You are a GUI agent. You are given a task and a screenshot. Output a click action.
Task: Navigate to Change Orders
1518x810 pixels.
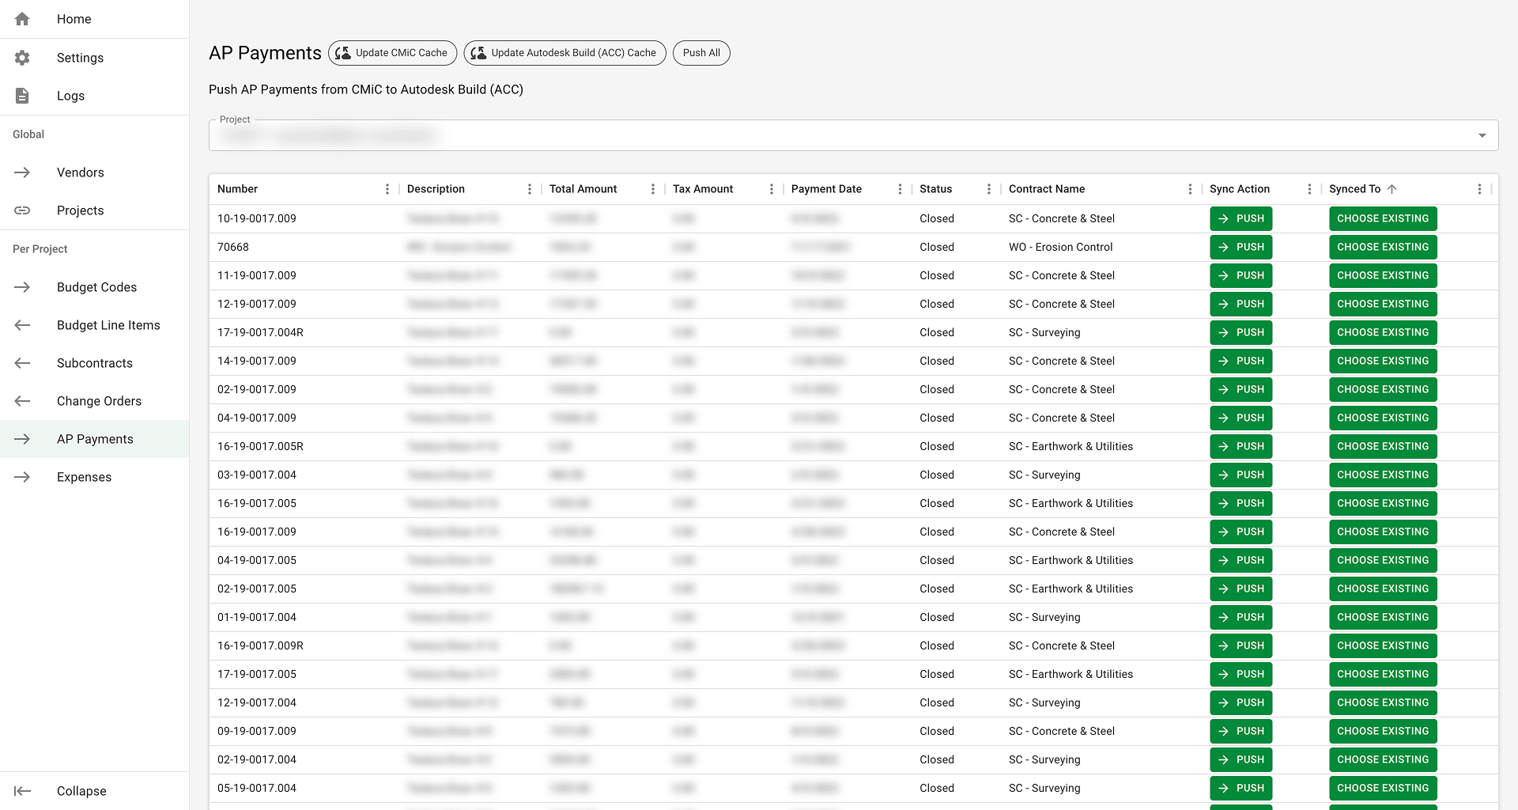98,401
